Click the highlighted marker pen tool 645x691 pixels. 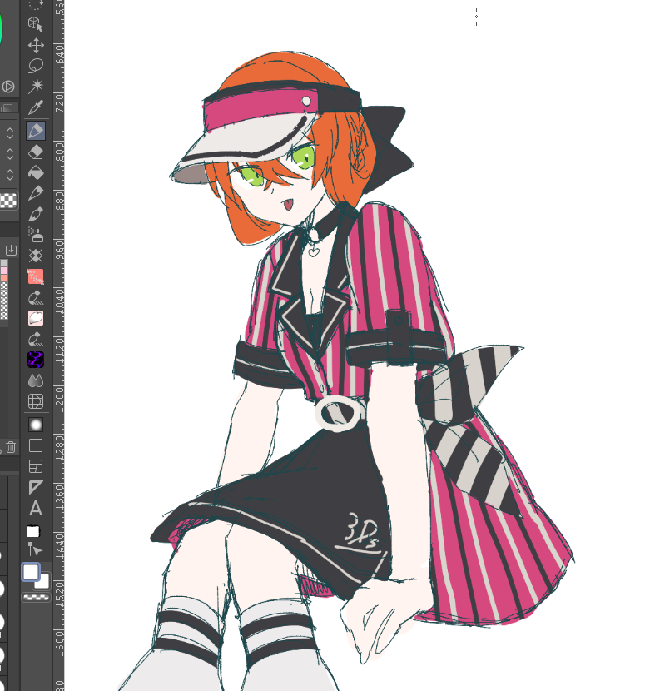click(36, 131)
